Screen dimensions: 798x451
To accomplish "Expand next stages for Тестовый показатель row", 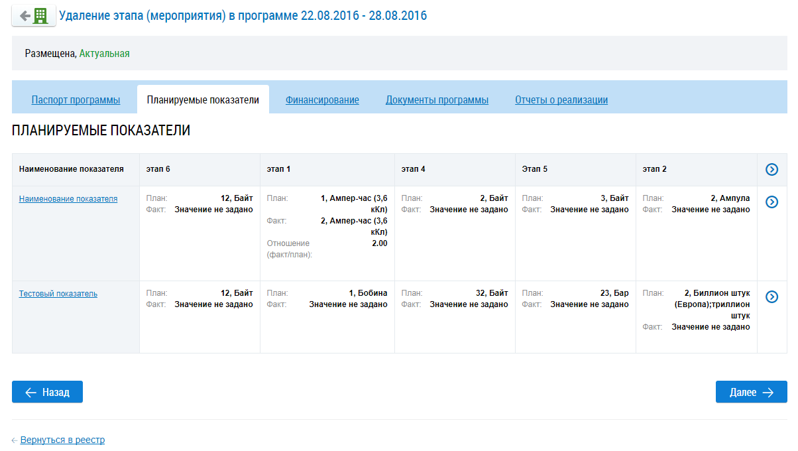I will [771, 296].
